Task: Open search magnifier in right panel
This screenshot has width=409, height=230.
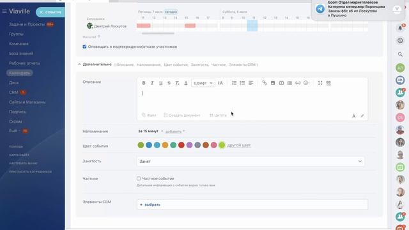Action: click(400, 54)
